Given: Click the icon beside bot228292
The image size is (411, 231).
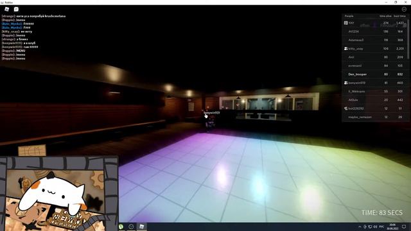Looking at the screenshot, I should (345, 108).
